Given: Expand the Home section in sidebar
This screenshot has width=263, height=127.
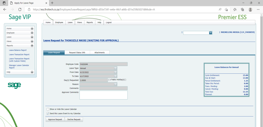Looking at the screenshot, I should (32, 28).
